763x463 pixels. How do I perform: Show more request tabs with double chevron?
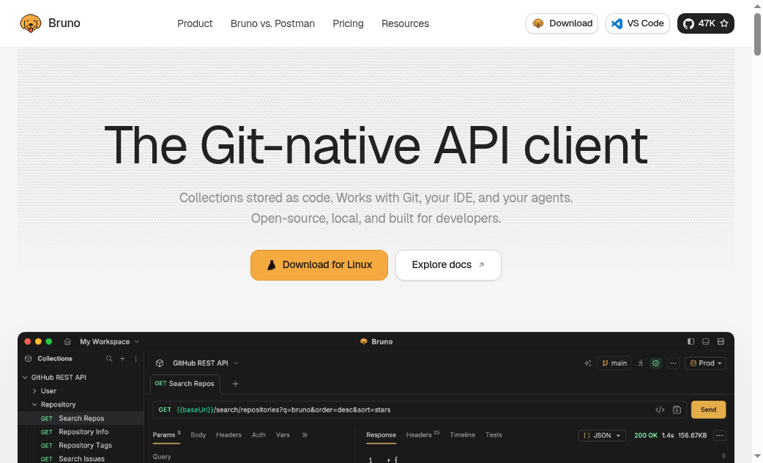[305, 435]
